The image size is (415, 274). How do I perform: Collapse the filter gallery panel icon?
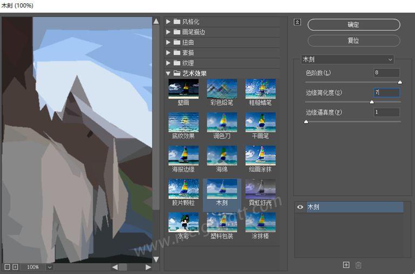(297, 22)
